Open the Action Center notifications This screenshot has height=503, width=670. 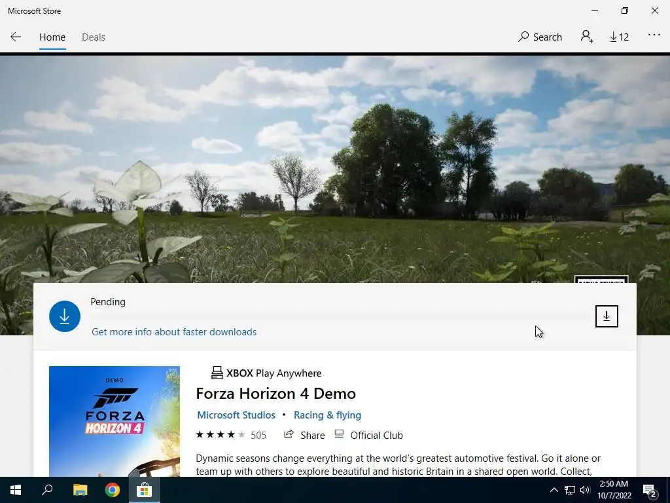(x=650, y=491)
